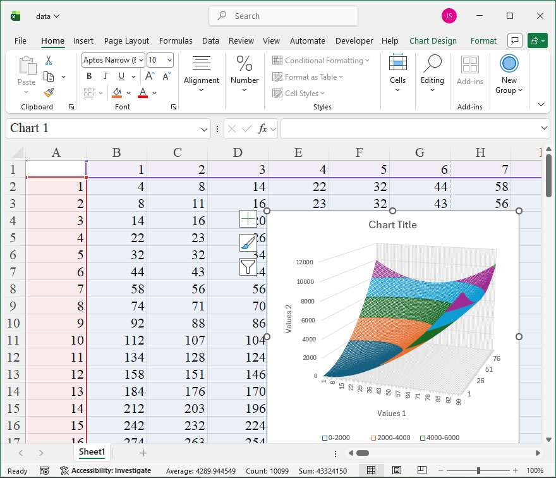The width and height of the screenshot is (556, 478).
Task: Click the Chart Elements plus button
Action: tap(248, 219)
